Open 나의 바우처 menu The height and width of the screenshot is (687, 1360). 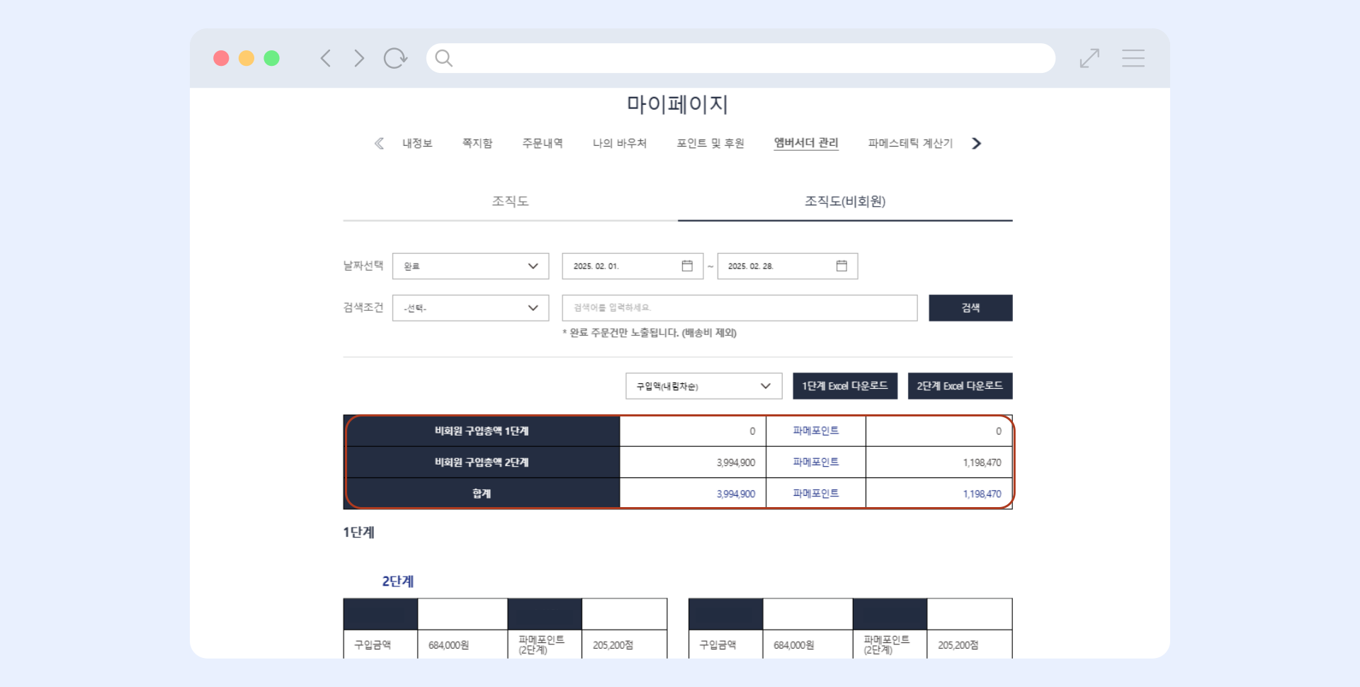620,143
